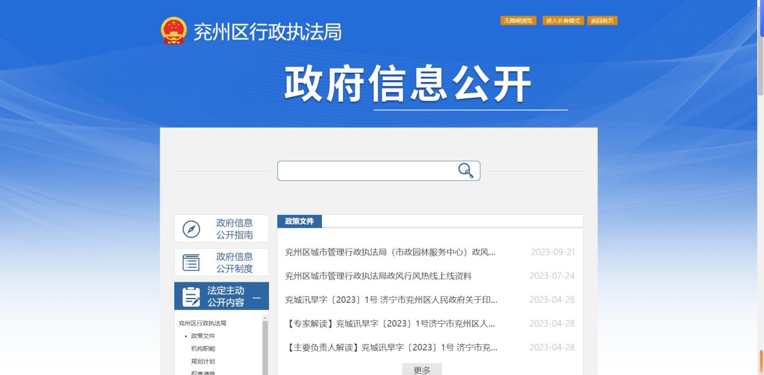Image resolution: width=764 pixels, height=375 pixels.
Task: Open the 【专家解读】兖城汛旱字 article link
Action: 390,323
